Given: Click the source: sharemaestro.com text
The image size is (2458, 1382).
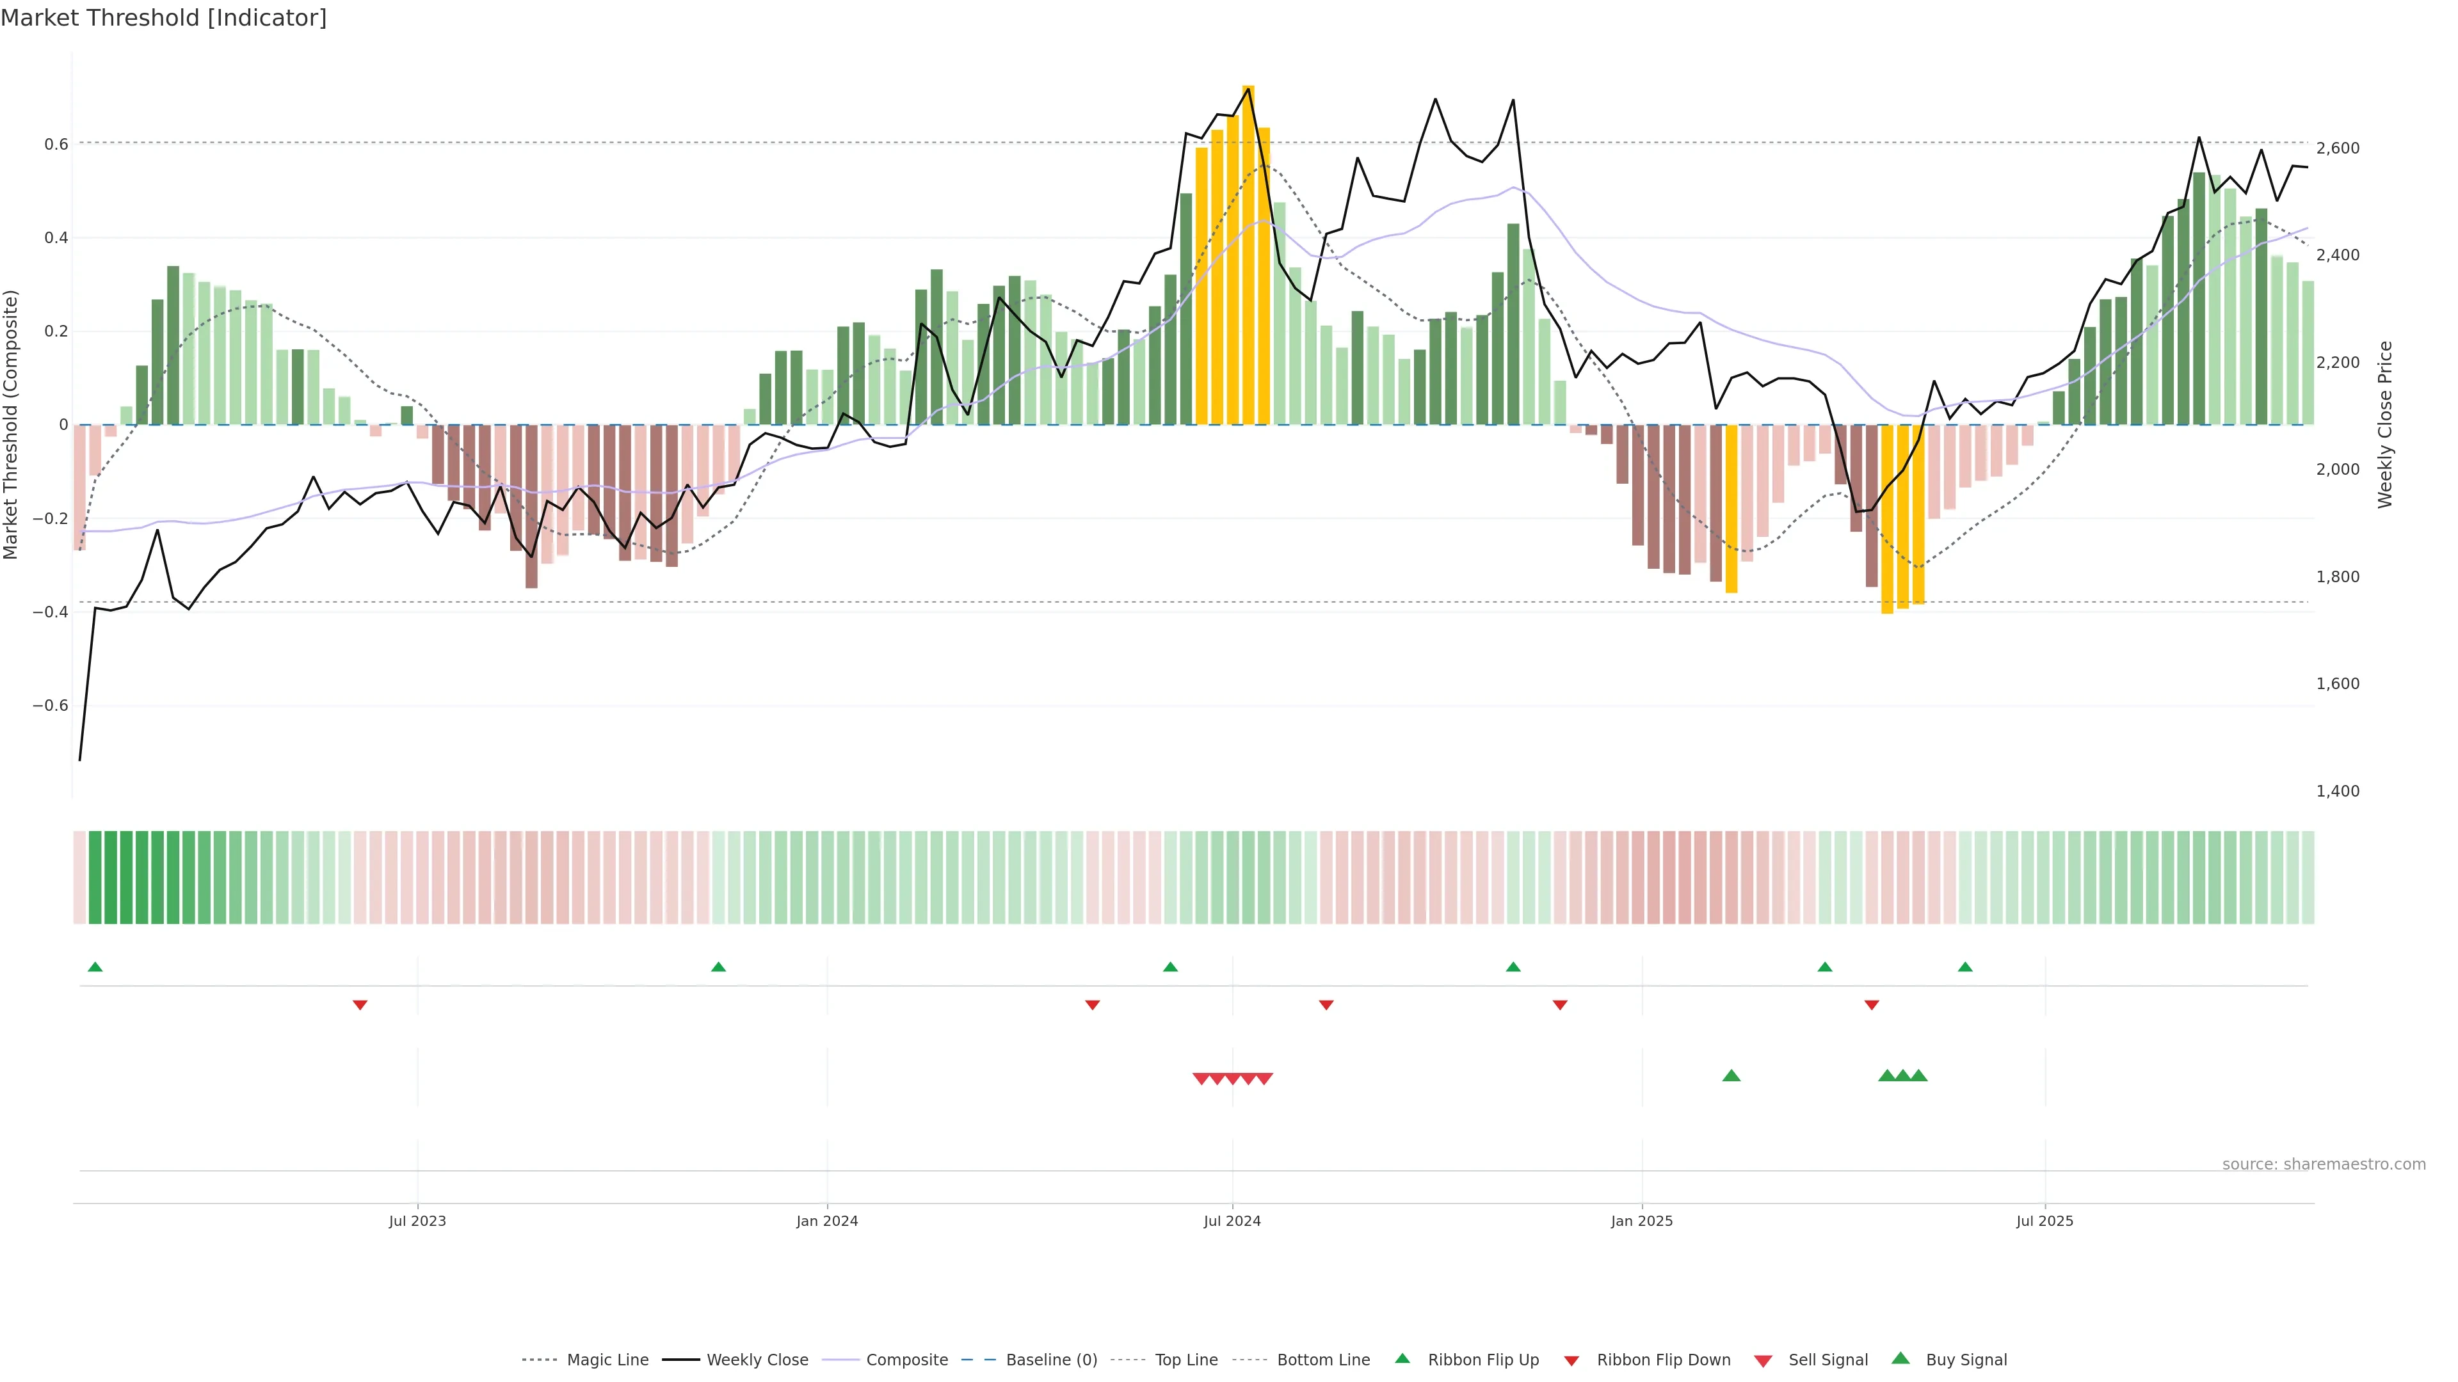Looking at the screenshot, I should (2324, 1164).
